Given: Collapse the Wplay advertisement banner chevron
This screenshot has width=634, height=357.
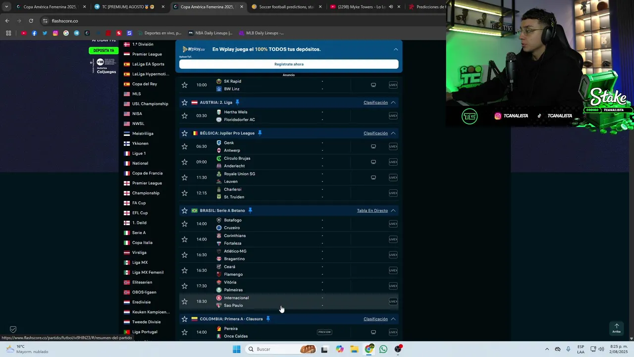Looking at the screenshot, I should coord(396,50).
